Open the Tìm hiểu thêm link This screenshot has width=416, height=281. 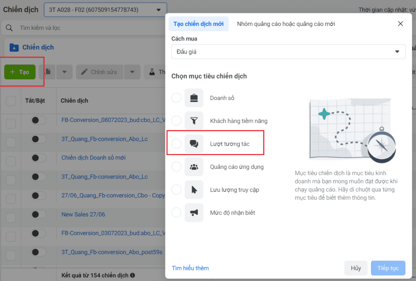tap(190, 268)
